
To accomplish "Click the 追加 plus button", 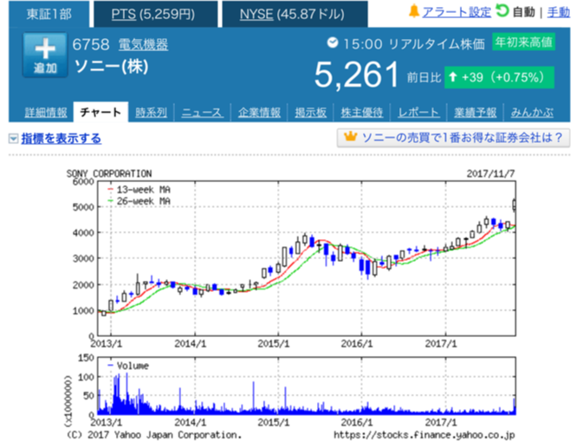I will pos(45,55).
